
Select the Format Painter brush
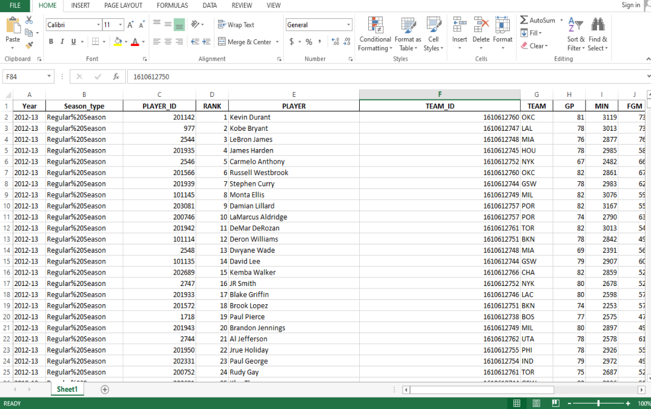(29, 44)
